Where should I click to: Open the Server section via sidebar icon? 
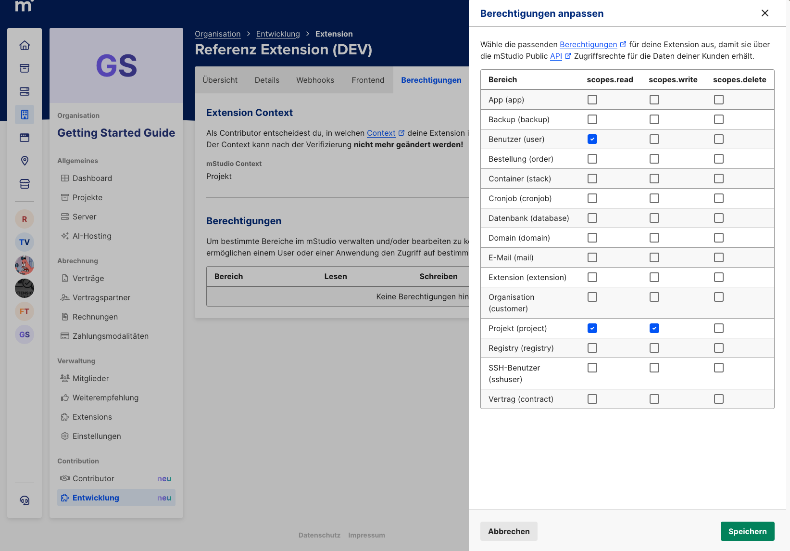point(25,91)
